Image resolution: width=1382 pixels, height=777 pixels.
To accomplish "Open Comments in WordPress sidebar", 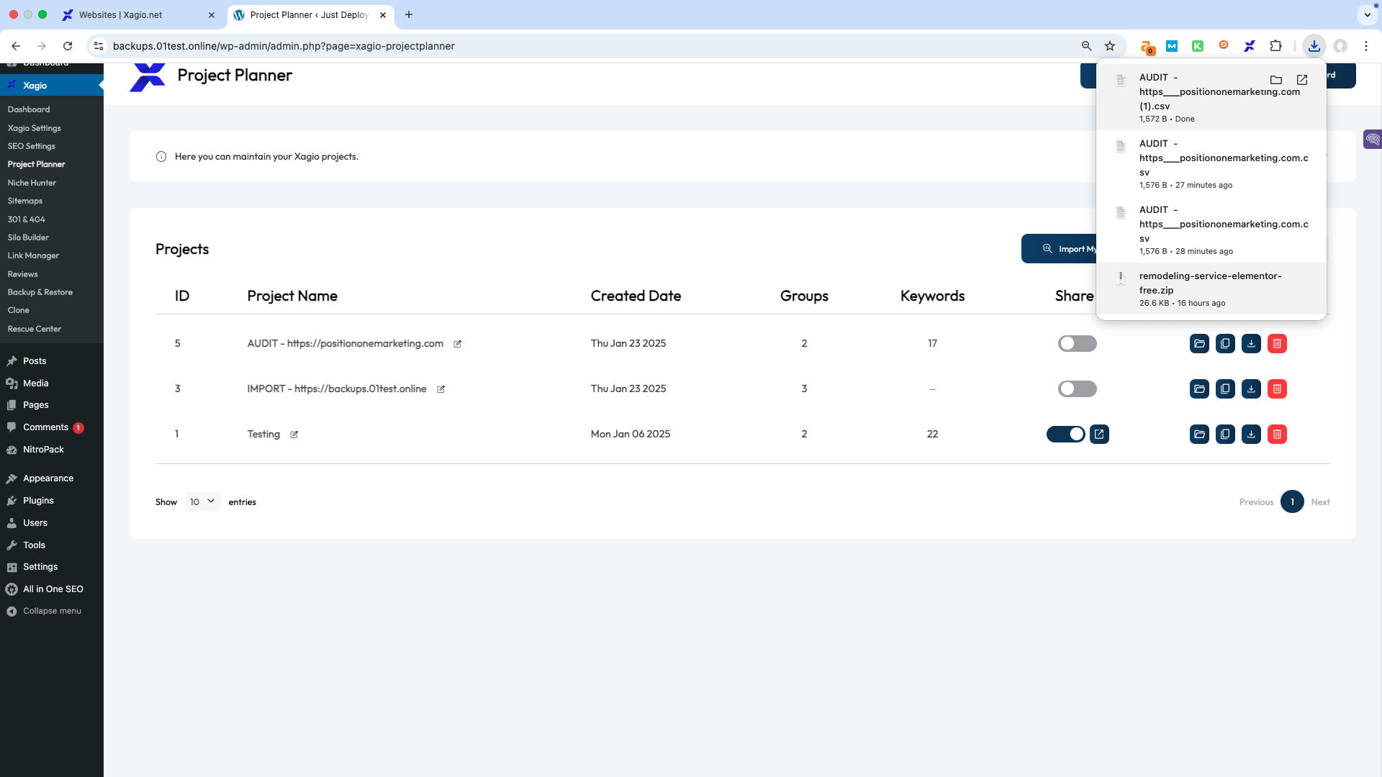I will (x=45, y=427).
